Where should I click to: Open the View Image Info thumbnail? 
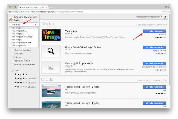(51, 67)
